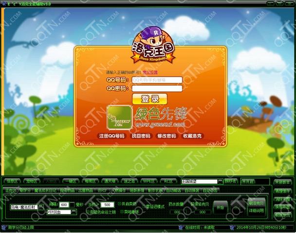This screenshot has width=296, height=233.
Task: Click the status icon beside 刷学分已经上限
Action: click(x=4, y=227)
